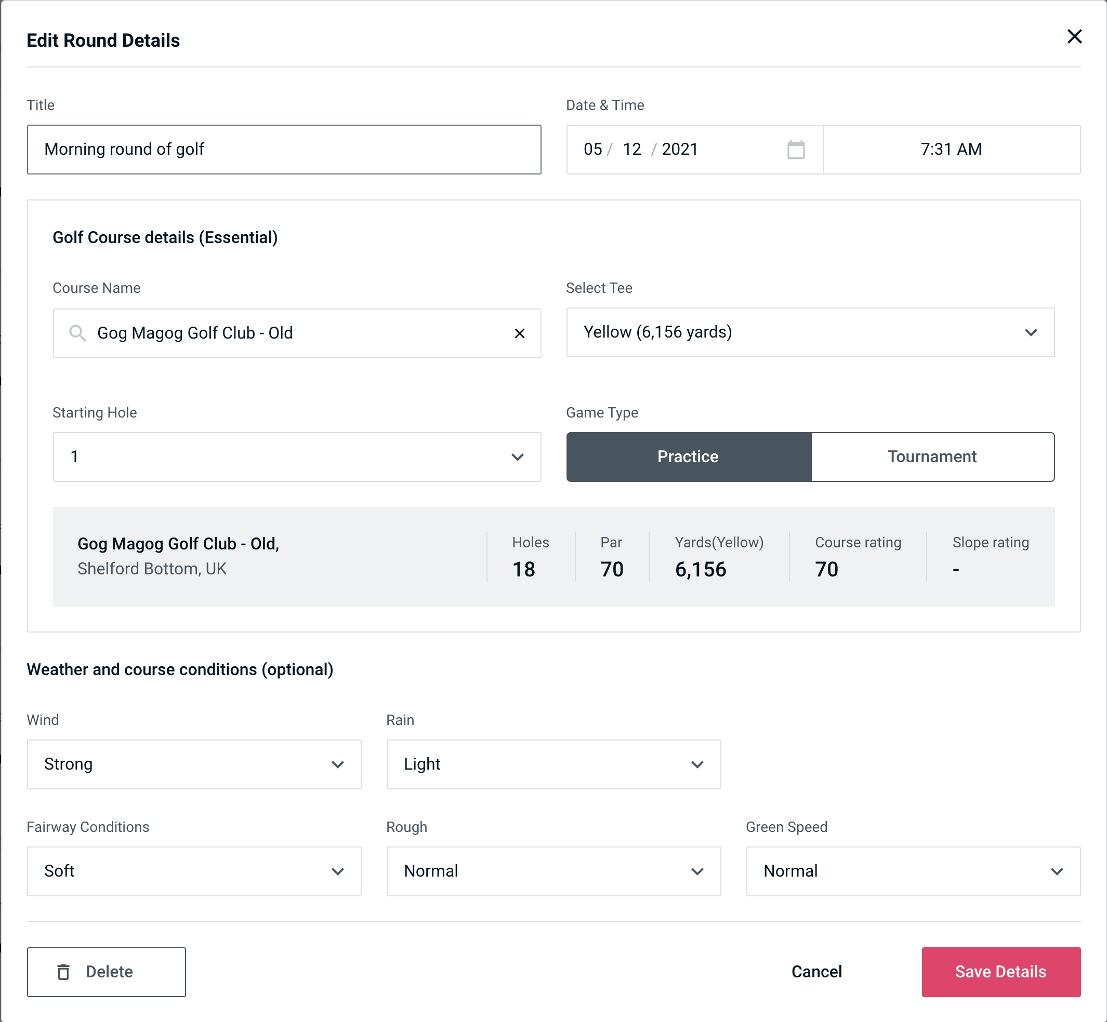Viewport: 1107px width, 1022px height.
Task: Click the calendar icon next to date field
Action: [x=797, y=150]
